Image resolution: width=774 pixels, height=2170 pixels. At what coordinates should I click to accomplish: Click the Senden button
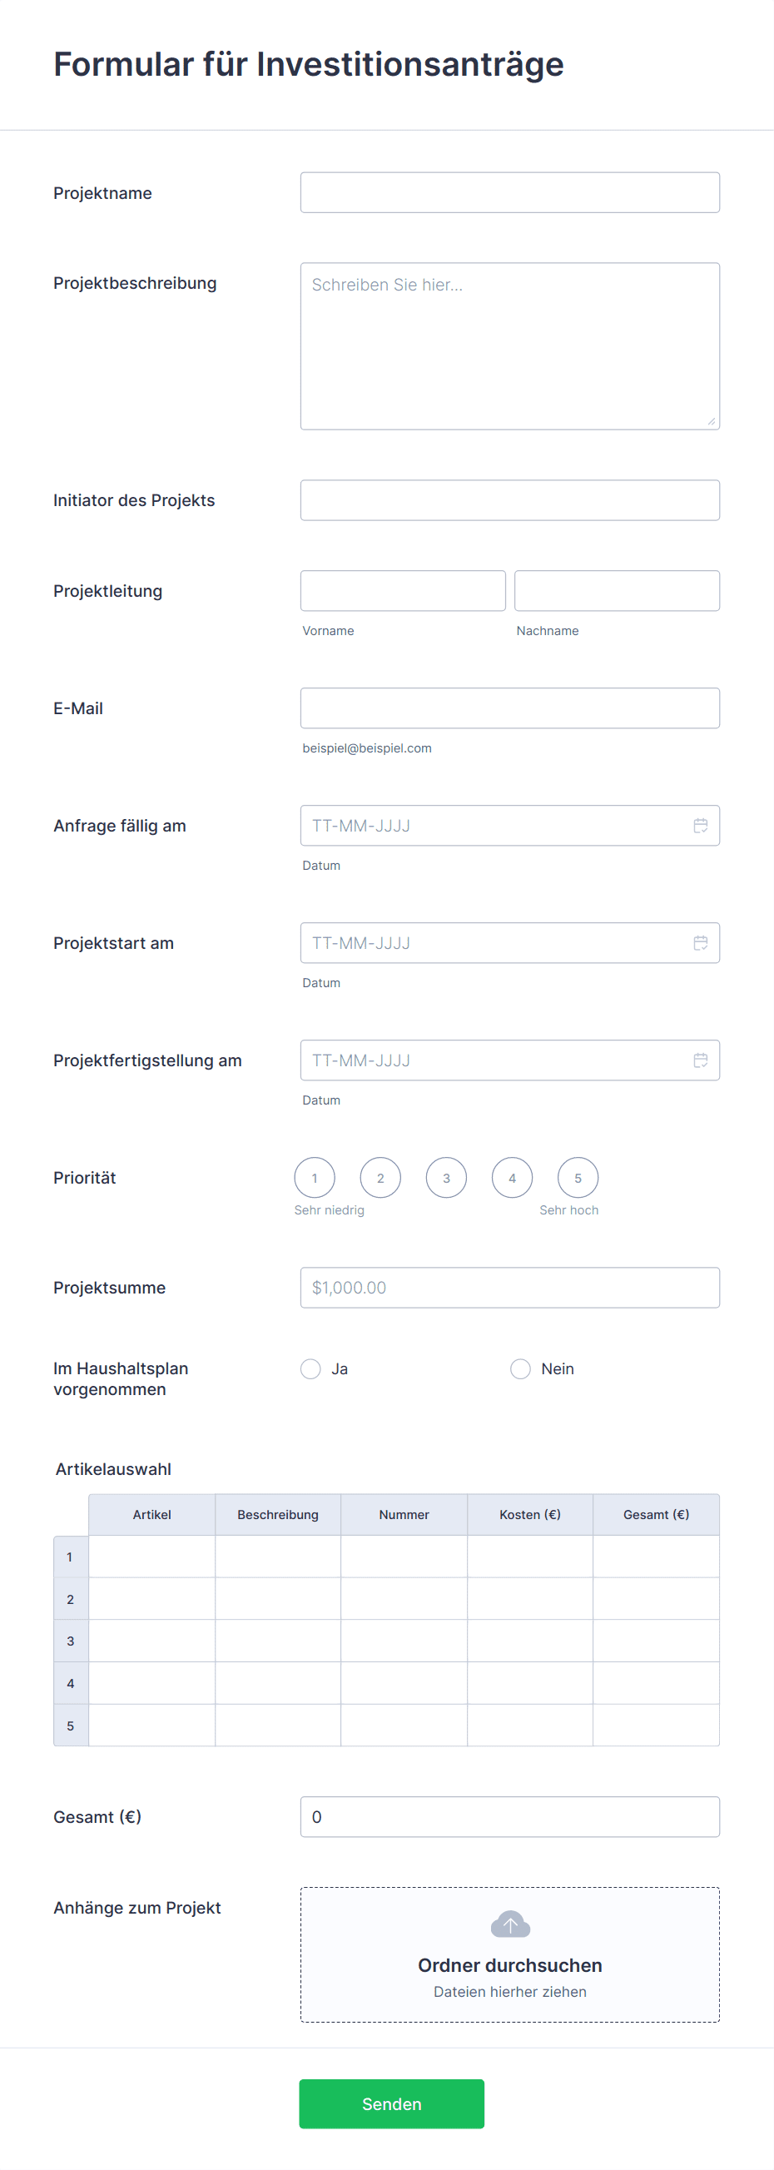[x=392, y=2103]
